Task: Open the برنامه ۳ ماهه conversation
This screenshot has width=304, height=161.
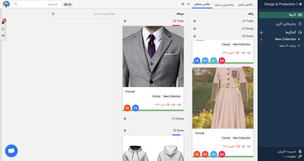Action: pos(288,46)
